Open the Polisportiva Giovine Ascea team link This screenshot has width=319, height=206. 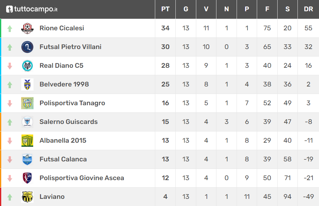pyautogui.click(x=82, y=178)
